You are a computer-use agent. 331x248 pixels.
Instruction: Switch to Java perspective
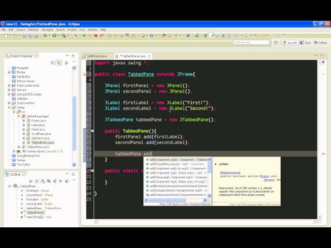[306, 42]
